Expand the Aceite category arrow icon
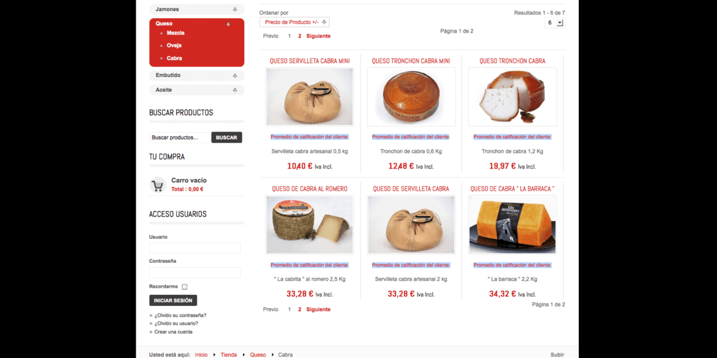 tap(235, 90)
